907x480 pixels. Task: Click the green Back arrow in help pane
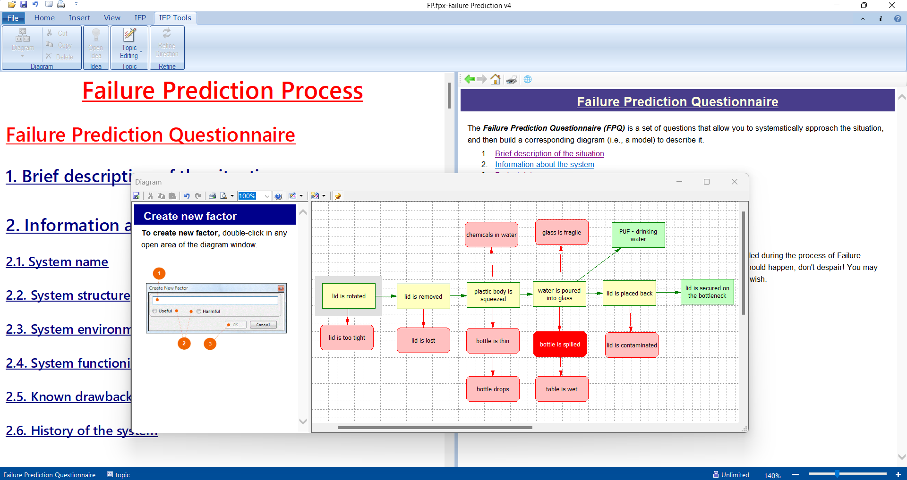(x=469, y=79)
